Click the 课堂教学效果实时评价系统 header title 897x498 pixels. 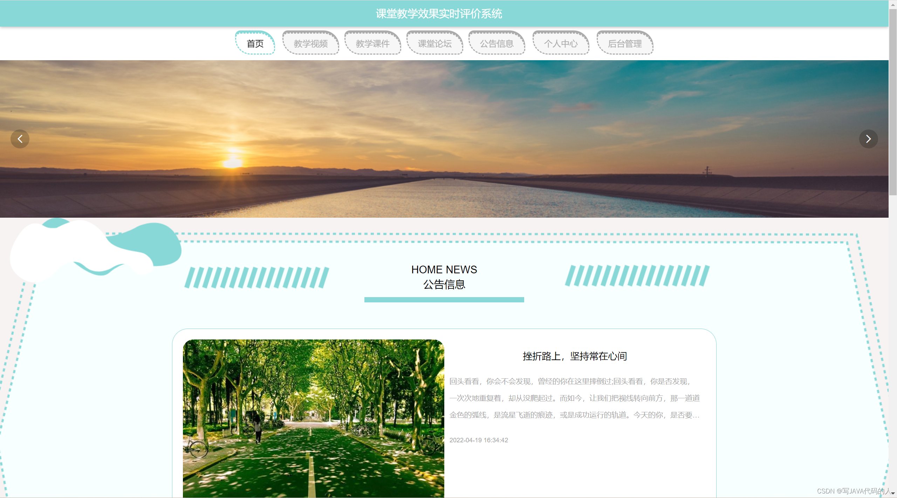coord(439,14)
